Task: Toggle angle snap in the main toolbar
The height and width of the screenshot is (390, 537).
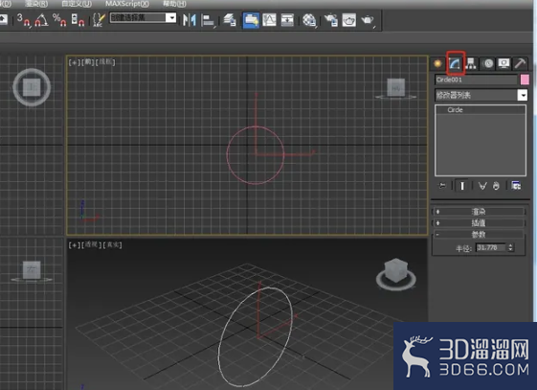Action: 41,20
